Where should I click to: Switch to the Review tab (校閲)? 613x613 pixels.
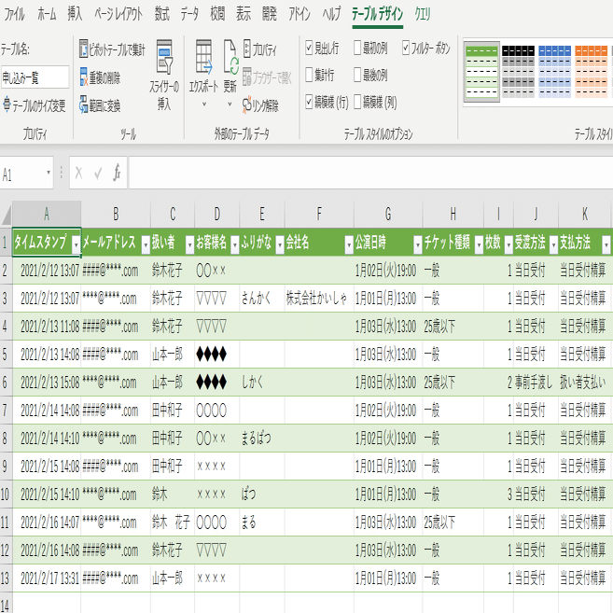[217, 15]
